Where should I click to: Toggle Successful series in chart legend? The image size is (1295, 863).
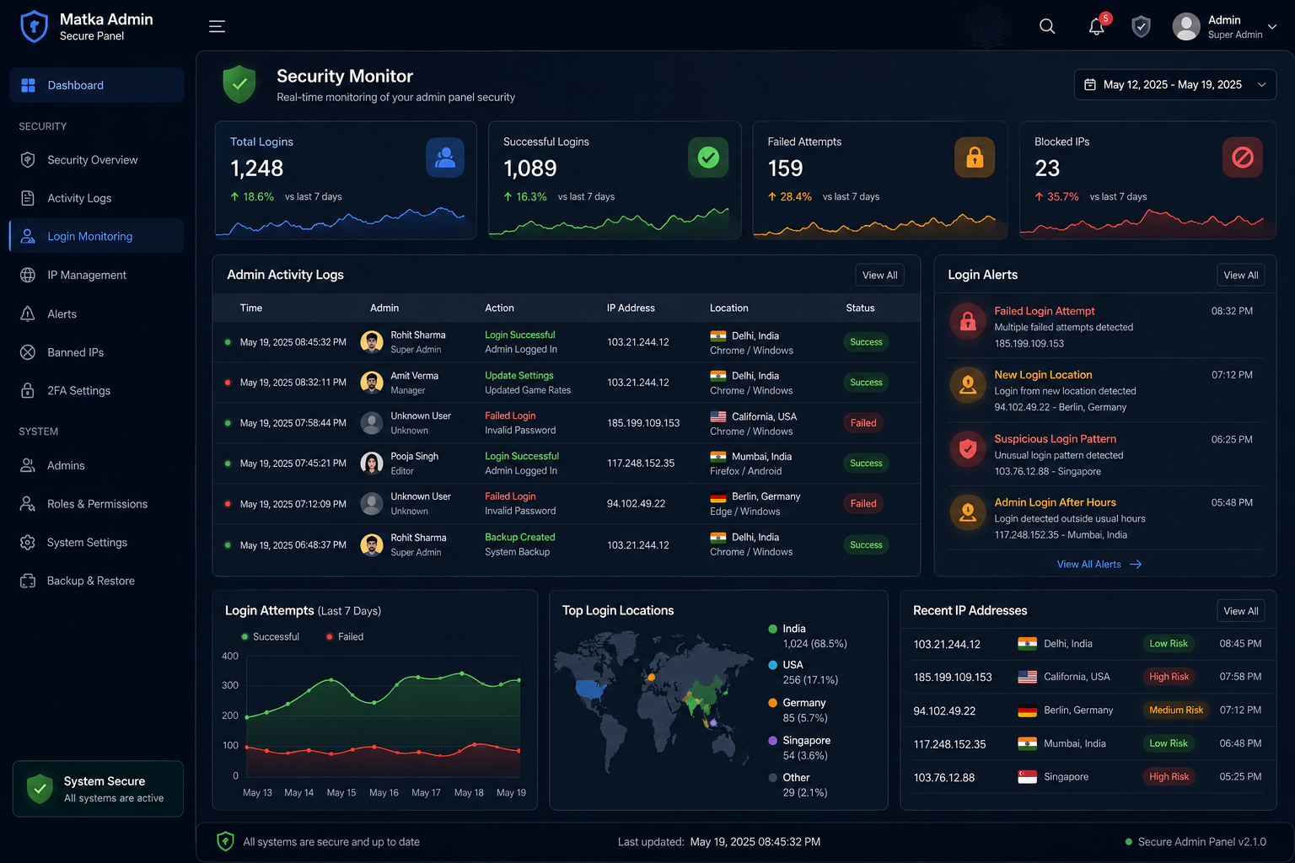[x=270, y=636]
